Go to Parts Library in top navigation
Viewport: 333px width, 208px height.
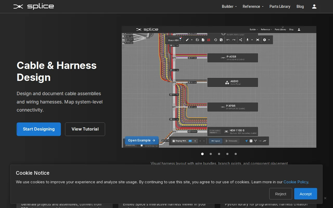click(x=280, y=6)
